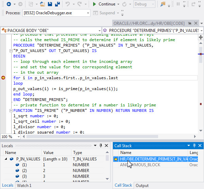Close the Locals panel
The image size is (204, 189).
106,146
